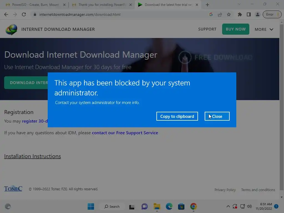The image size is (284, 213).
Task: Share this page using the share icon
Action: [220, 14]
